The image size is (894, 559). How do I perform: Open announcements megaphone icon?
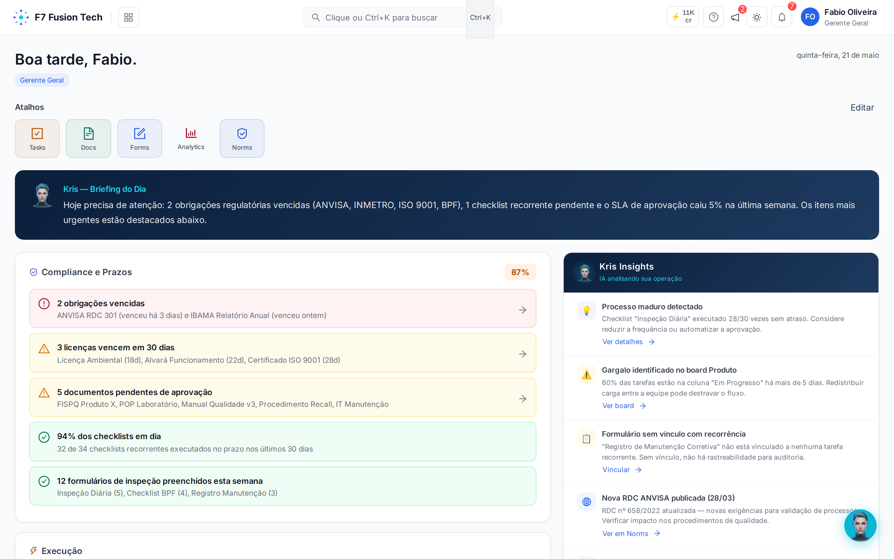pos(735,17)
